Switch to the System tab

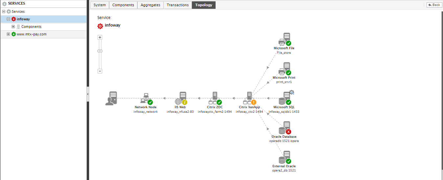click(x=100, y=5)
